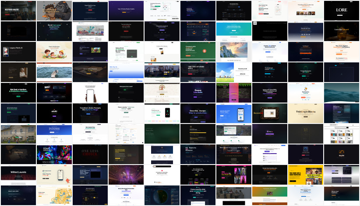Select the blue site with phone mockup

click(x=234, y=113)
